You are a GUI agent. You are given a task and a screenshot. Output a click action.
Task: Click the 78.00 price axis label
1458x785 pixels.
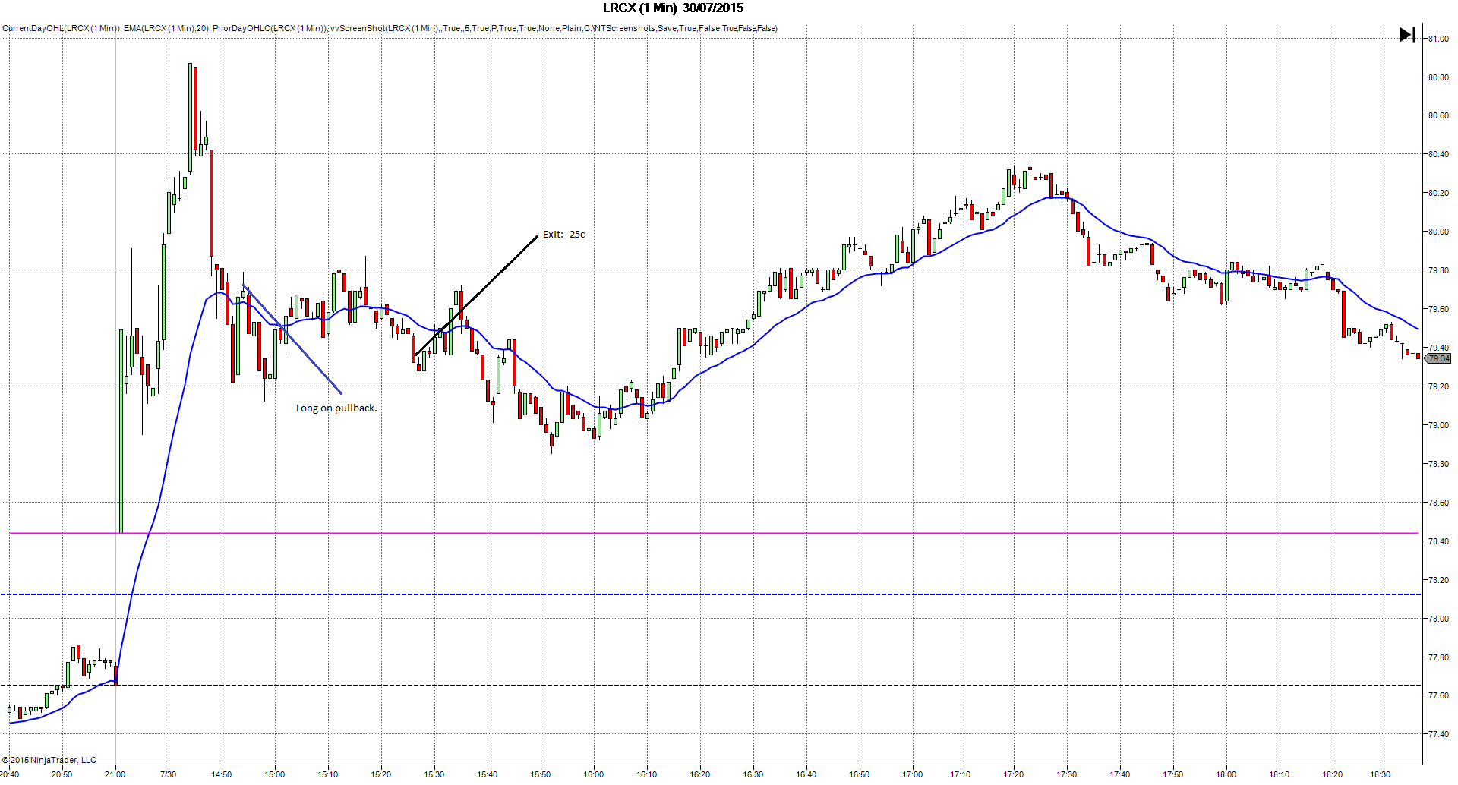coord(1438,619)
